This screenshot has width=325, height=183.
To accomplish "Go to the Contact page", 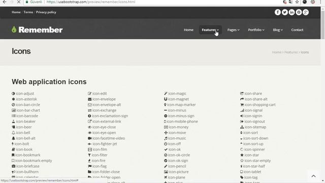I will coord(297,30).
